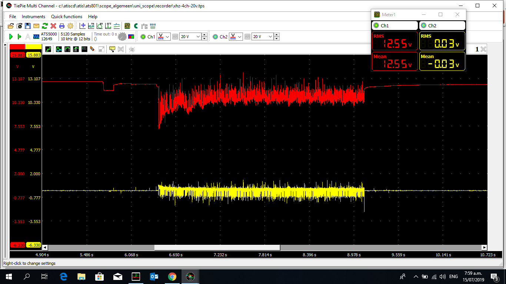
Task: Click the trigger timeout dial icon
Action: pos(122,37)
